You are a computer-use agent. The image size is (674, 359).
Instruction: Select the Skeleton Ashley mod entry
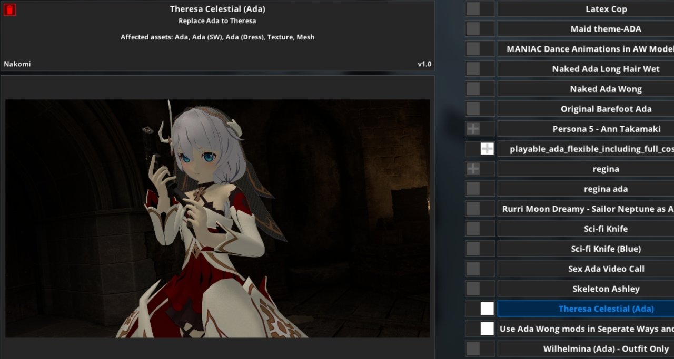coord(586,289)
